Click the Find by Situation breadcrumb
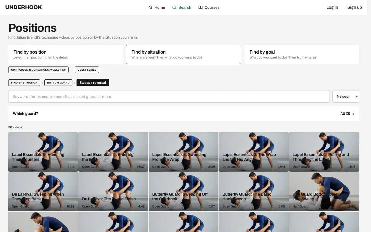Viewport: 371px width, 232px height. [x=24, y=82]
